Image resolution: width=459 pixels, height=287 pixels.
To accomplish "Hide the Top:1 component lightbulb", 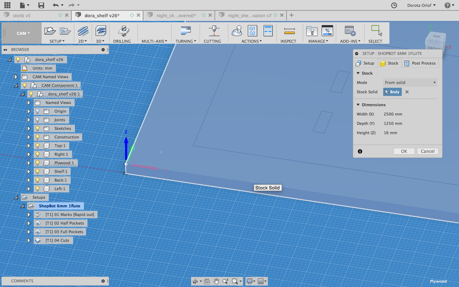I will (x=37, y=146).
